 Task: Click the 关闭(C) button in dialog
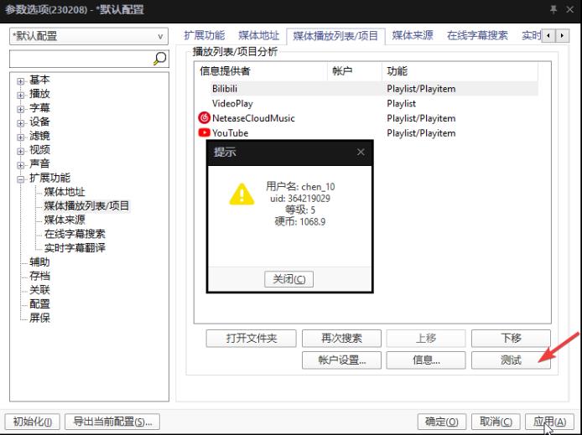tap(288, 279)
